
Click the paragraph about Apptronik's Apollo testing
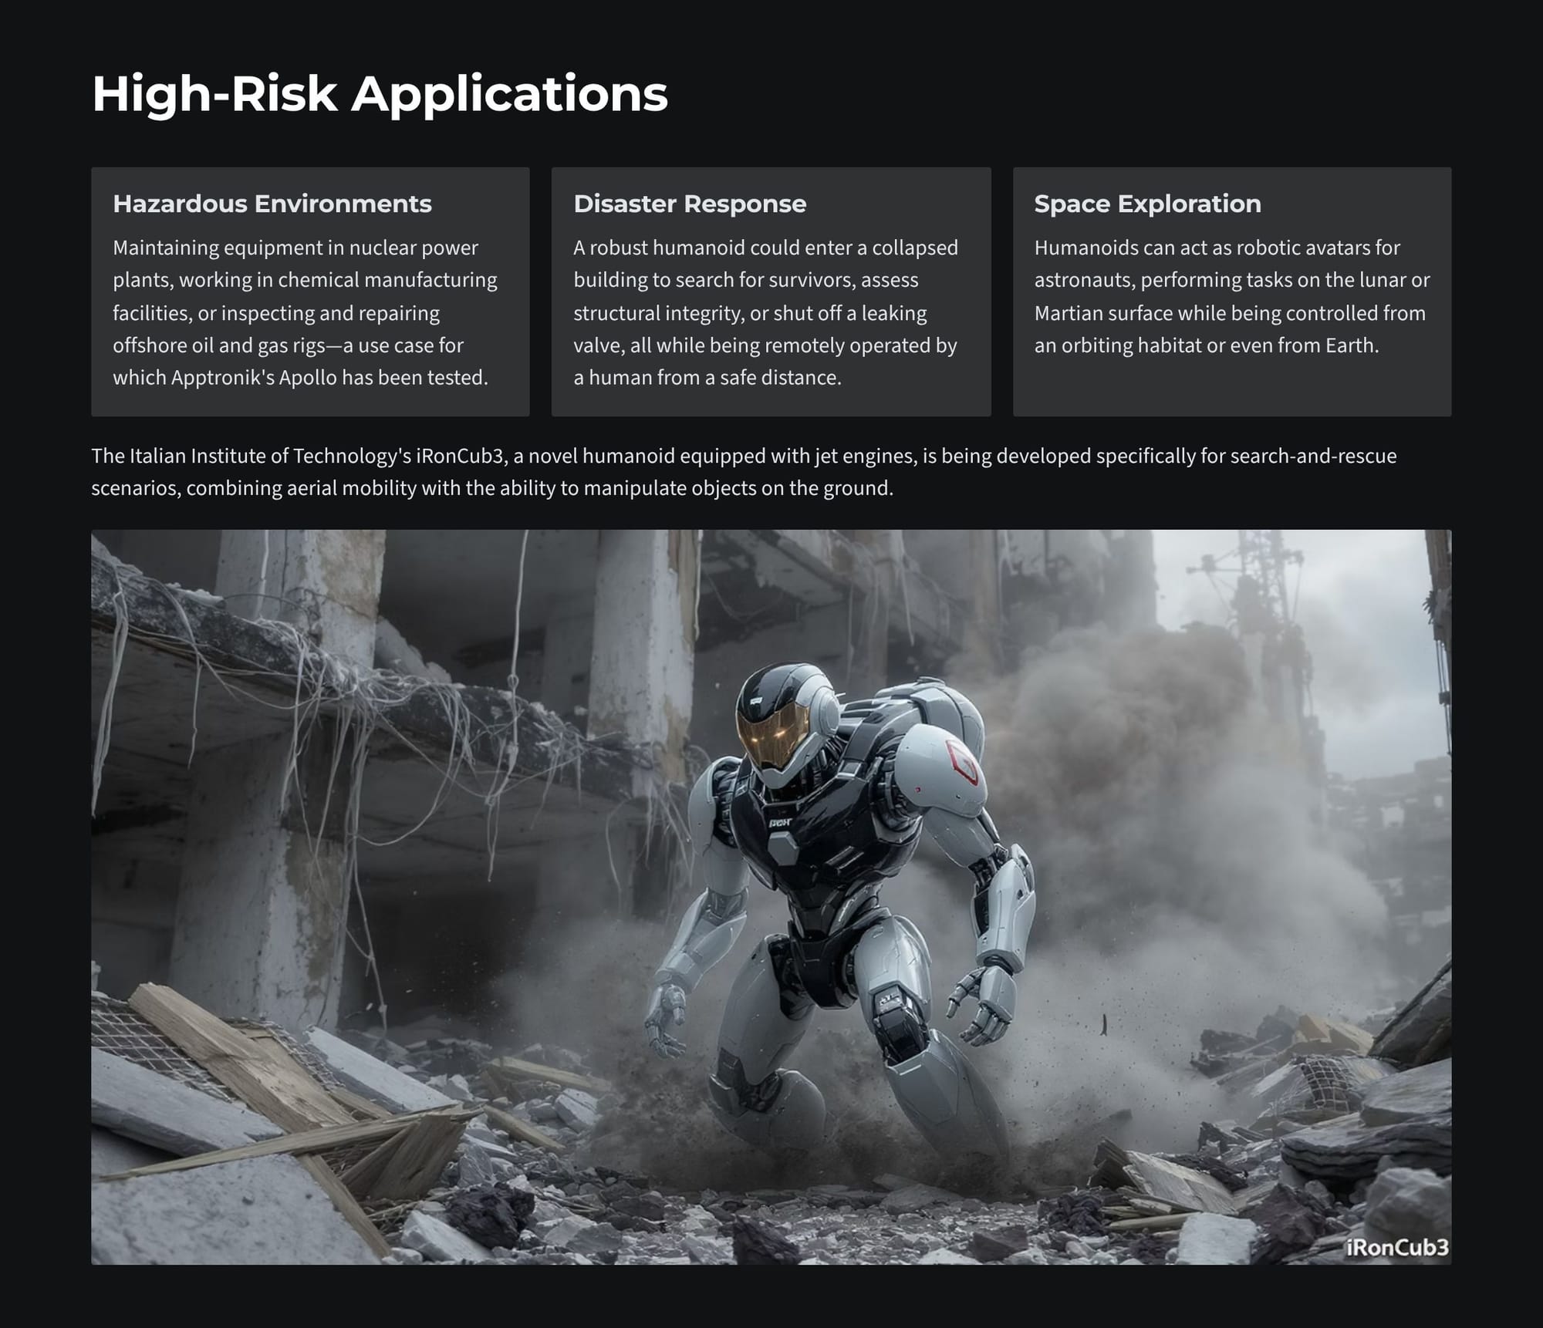click(306, 312)
